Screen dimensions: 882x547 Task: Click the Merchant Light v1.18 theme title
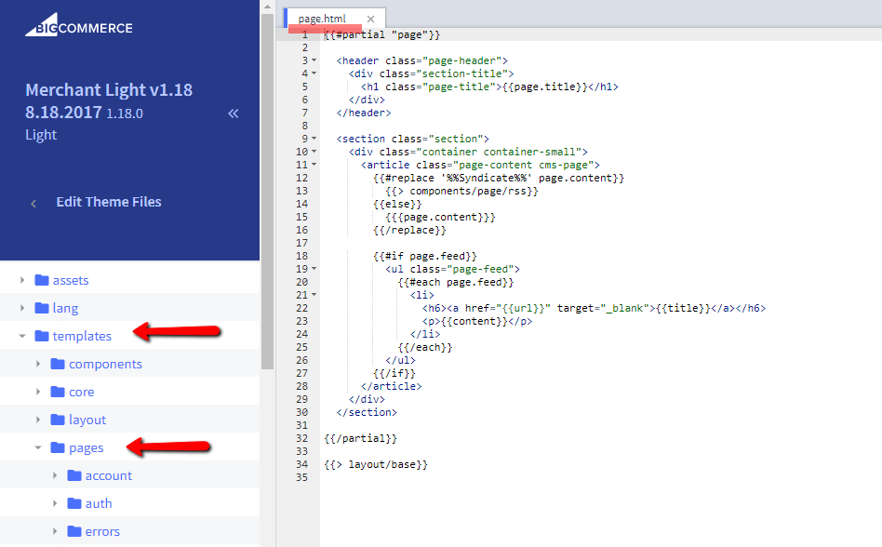(x=109, y=90)
